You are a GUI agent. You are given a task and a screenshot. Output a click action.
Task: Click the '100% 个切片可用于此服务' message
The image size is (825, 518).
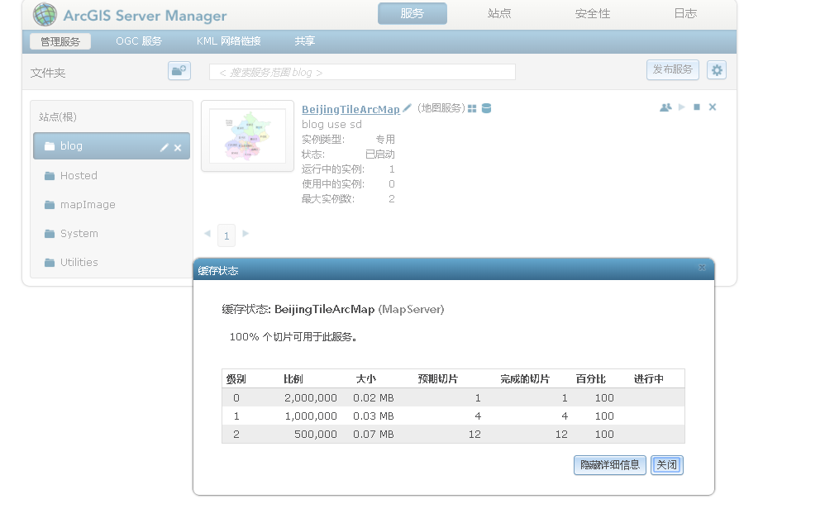293,337
